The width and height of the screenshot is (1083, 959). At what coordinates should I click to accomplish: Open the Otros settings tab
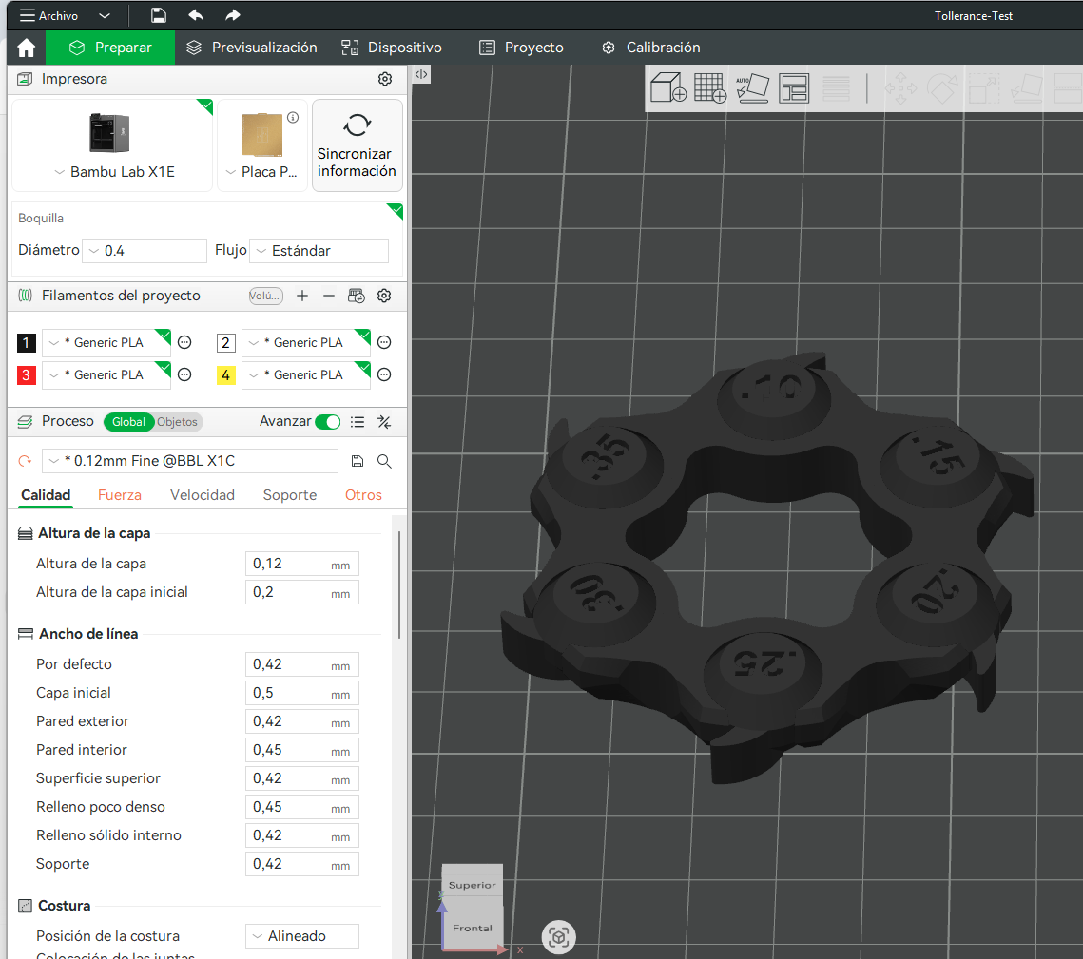363,495
